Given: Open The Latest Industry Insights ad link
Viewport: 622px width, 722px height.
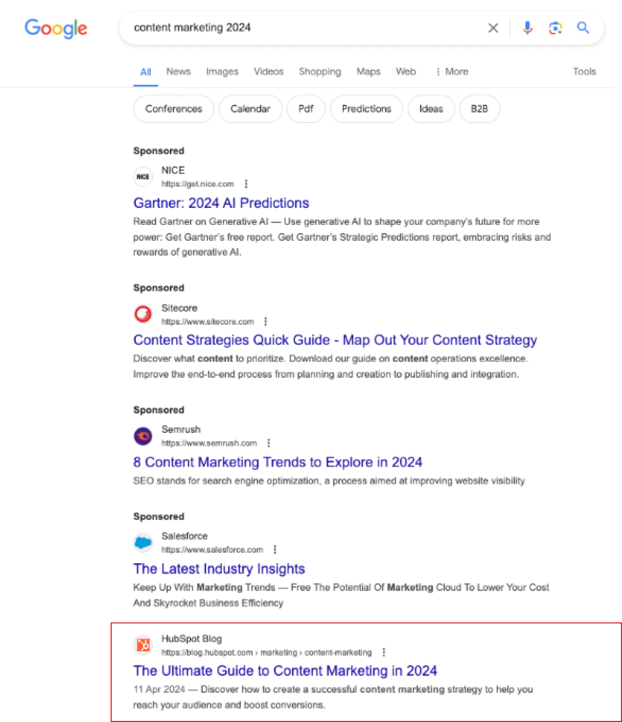Looking at the screenshot, I should (219, 569).
